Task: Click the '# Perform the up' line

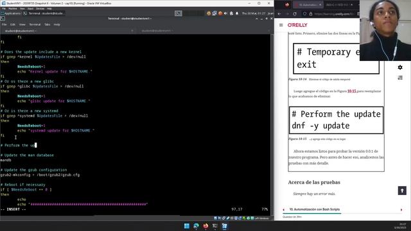Action: pos(17,146)
